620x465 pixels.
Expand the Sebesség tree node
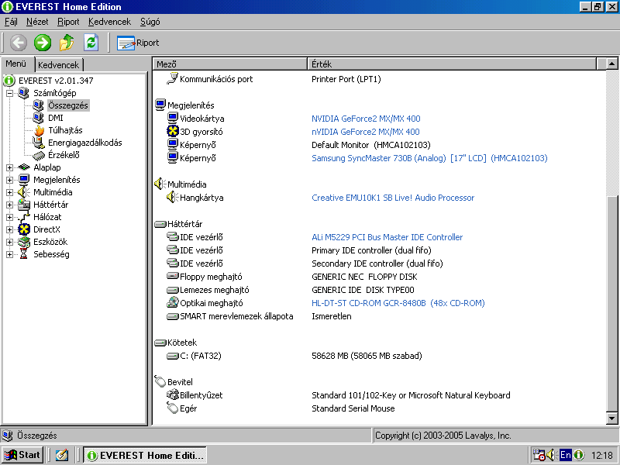tap(9, 254)
